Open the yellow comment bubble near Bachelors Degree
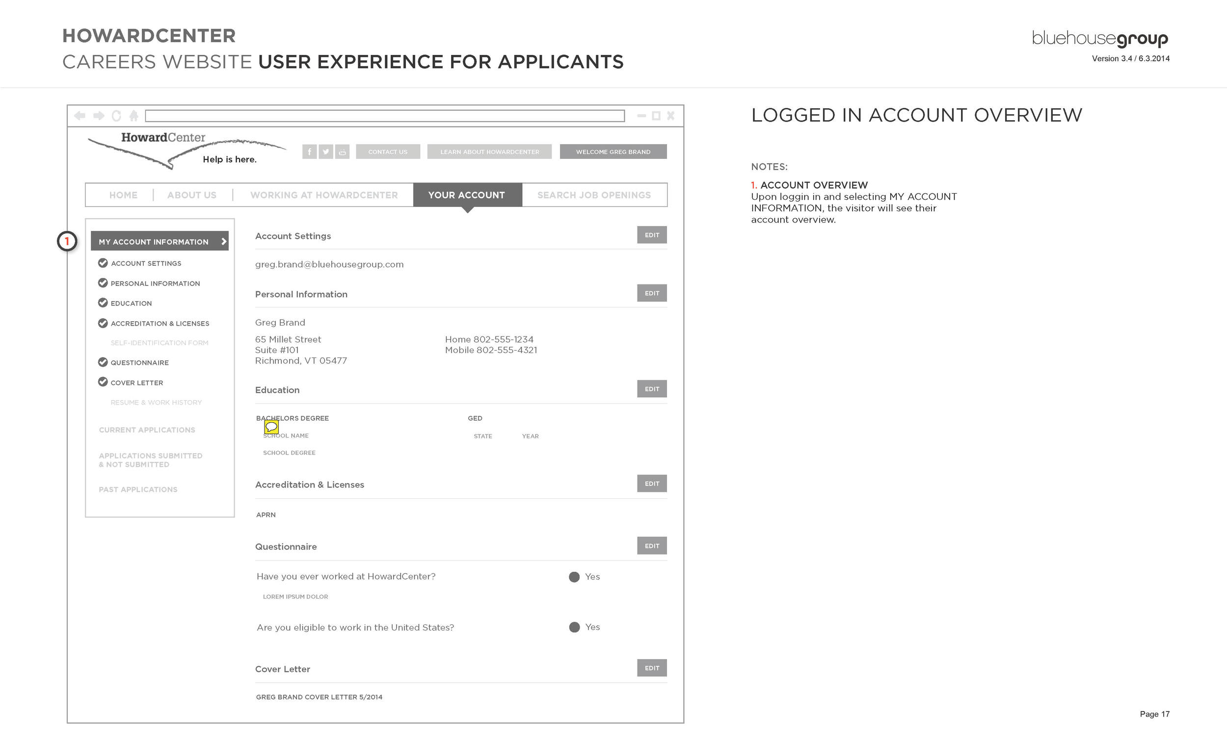 (272, 427)
